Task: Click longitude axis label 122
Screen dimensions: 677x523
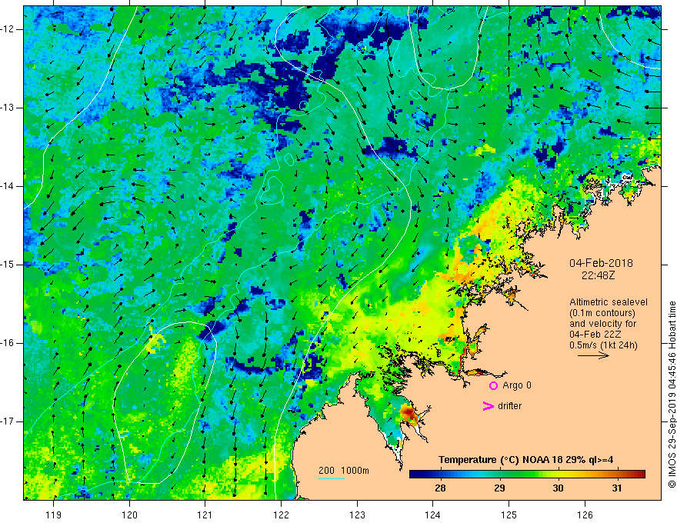Action: 281,515
